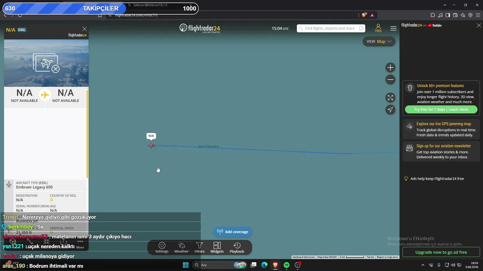Viewport: 483px width, 271px height.
Task: Center map on my location arrow
Action: [x=390, y=110]
